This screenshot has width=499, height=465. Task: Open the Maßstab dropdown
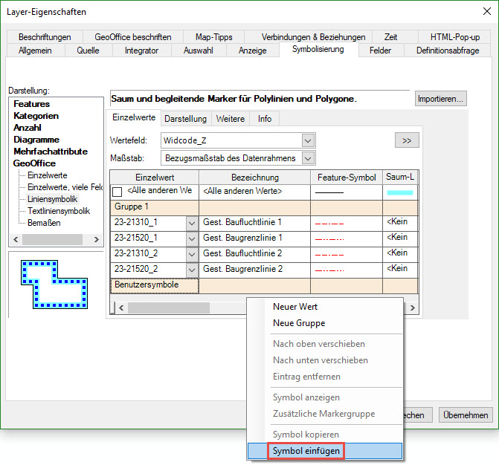308,157
